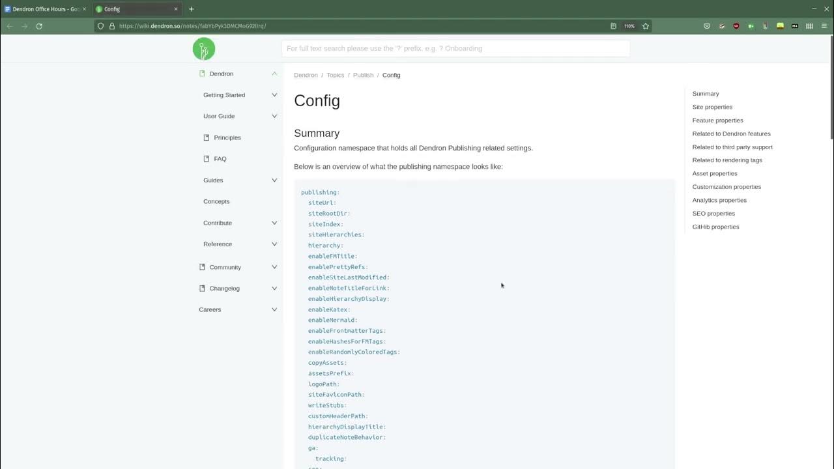Reset the 110% zoom level indicator
834x469 pixels.
[x=629, y=26]
